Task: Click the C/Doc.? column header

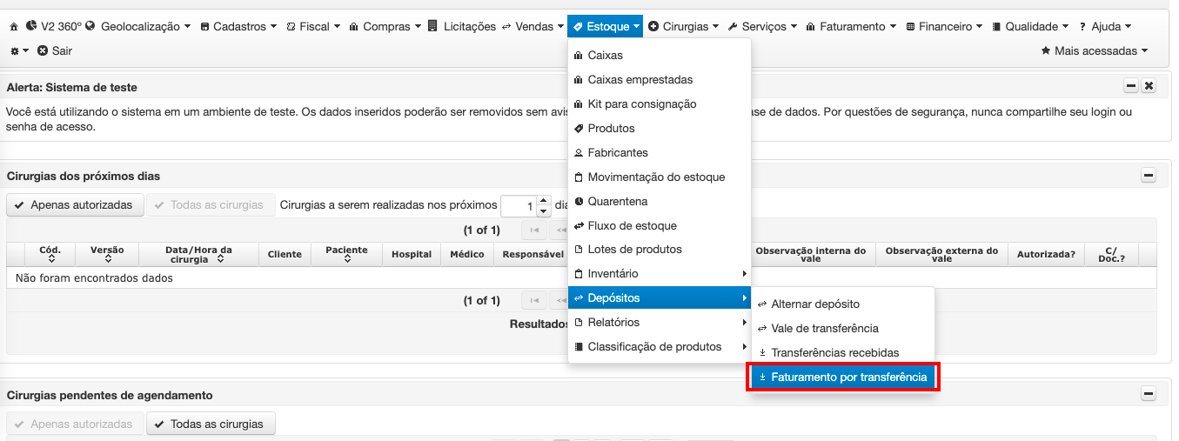Action: coord(1111,254)
